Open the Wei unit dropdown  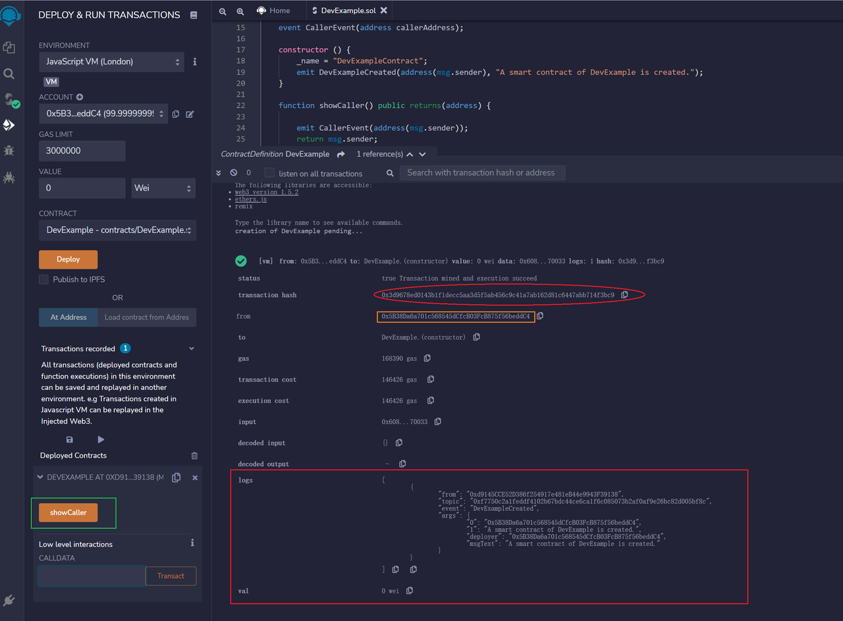coord(163,188)
